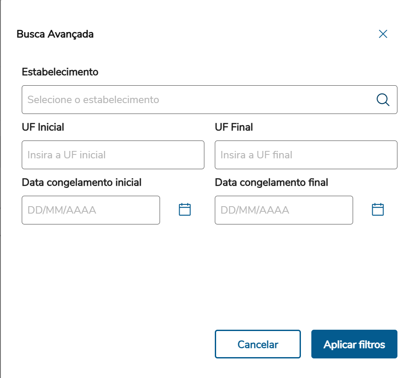Focus the initial freeze date DD/MM/AAAA field
Image resolution: width=417 pixels, height=378 pixels.
click(x=90, y=210)
